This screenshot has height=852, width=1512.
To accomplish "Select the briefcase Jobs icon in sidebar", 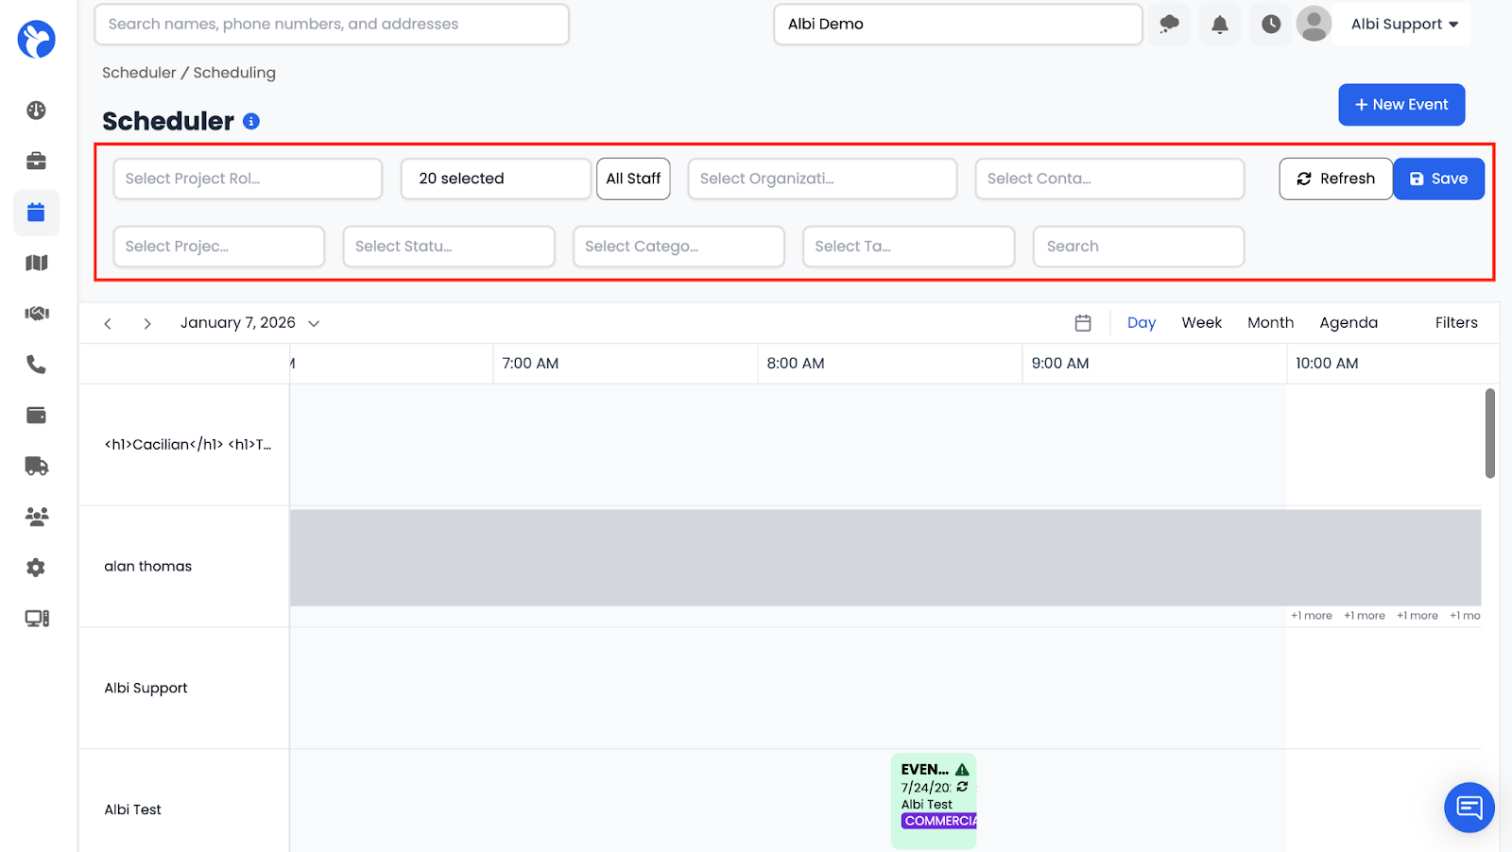I will point(36,161).
